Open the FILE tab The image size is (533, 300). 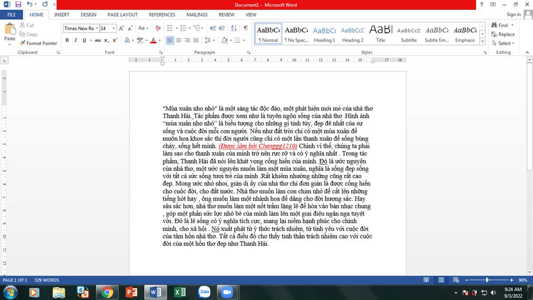pyautogui.click(x=11, y=15)
